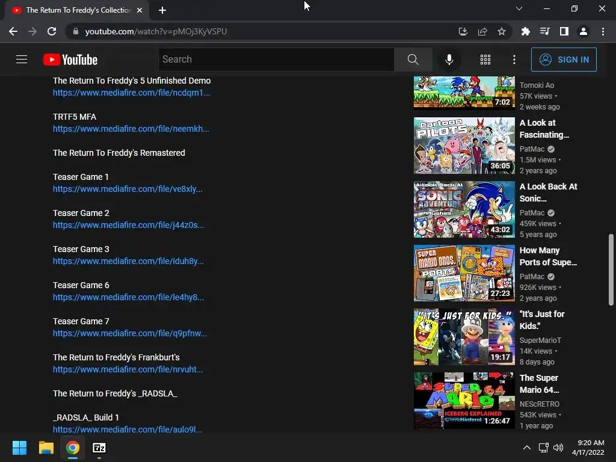The image size is (616, 462).
Task: Start voice search with microphone icon
Action: [449, 60]
